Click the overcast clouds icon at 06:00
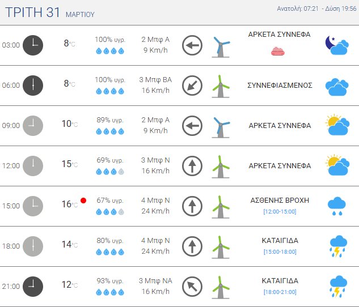Viewport: 359px width, 307px height. [336, 86]
